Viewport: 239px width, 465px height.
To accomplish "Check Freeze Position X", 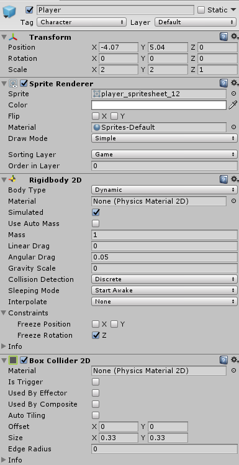I will (x=96, y=324).
